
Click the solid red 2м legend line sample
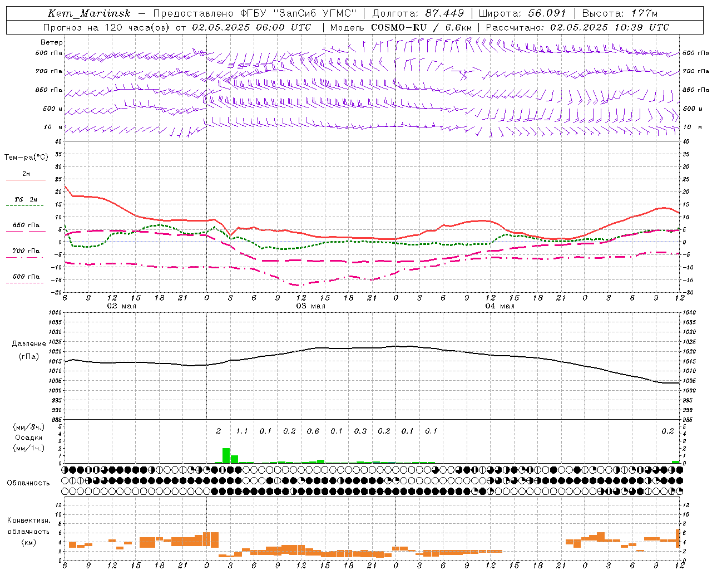tap(26, 180)
